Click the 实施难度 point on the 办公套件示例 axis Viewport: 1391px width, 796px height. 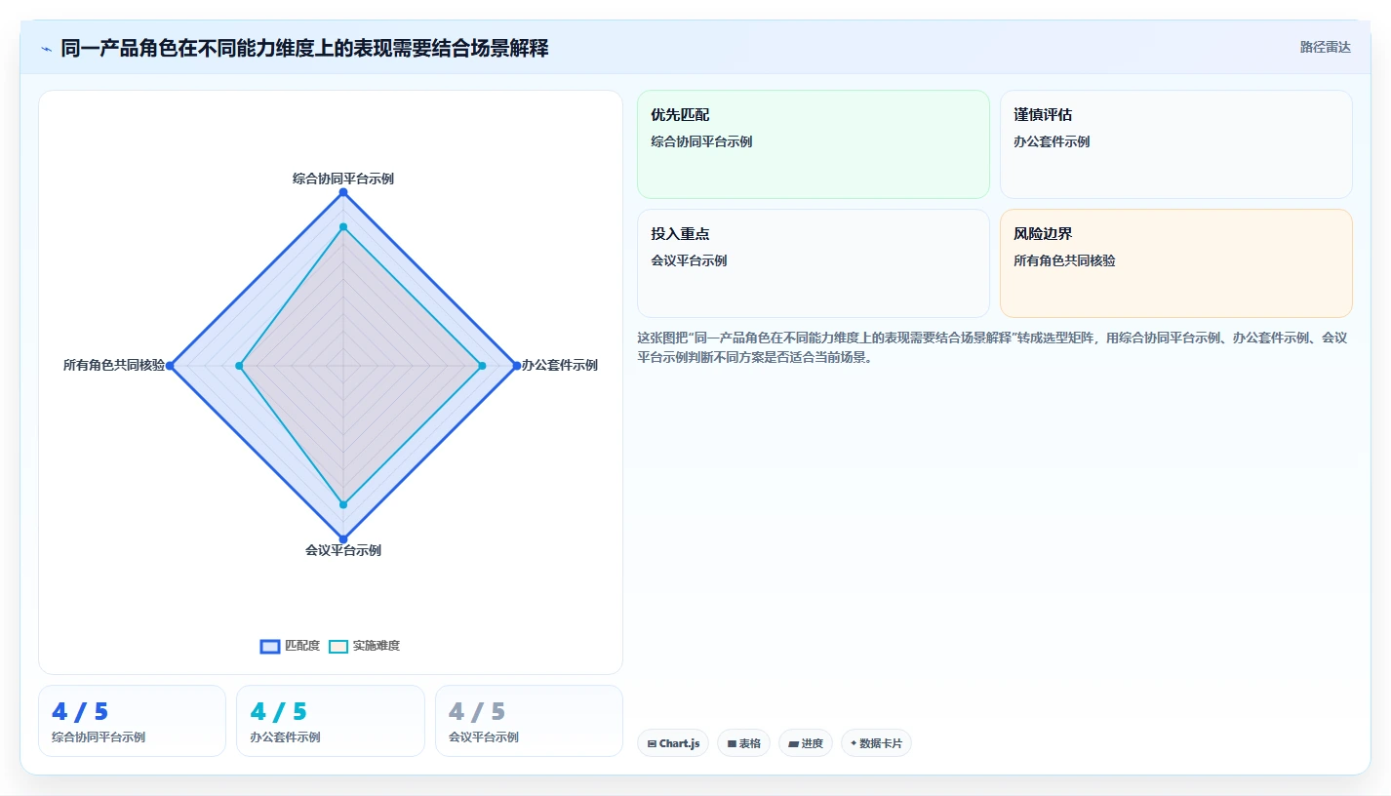click(482, 366)
